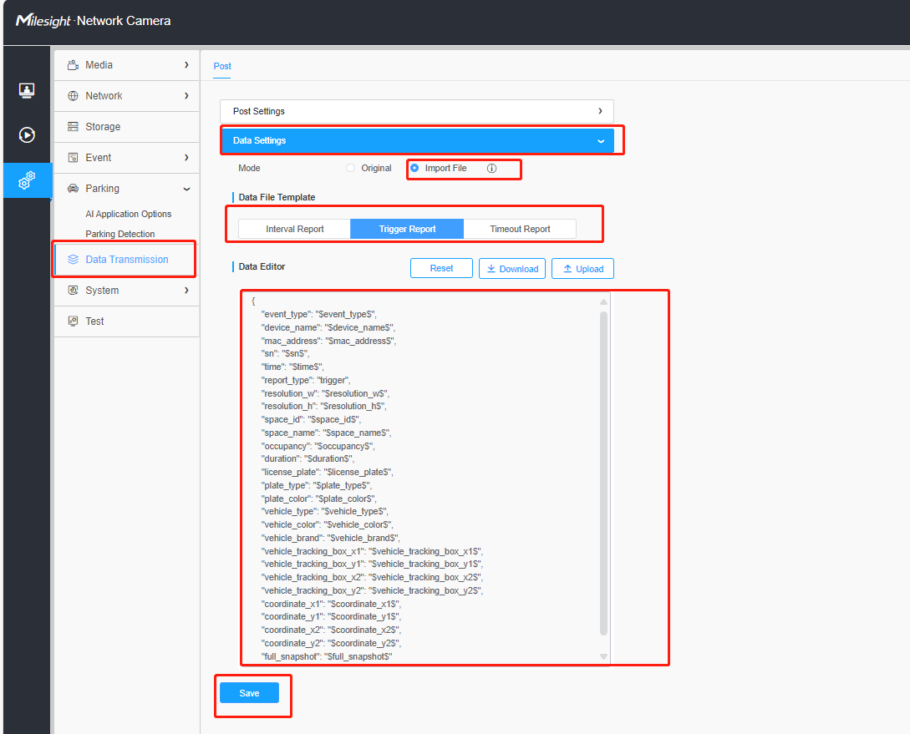The image size is (910, 734).
Task: Click the info icon beside Import File
Action: point(491,168)
